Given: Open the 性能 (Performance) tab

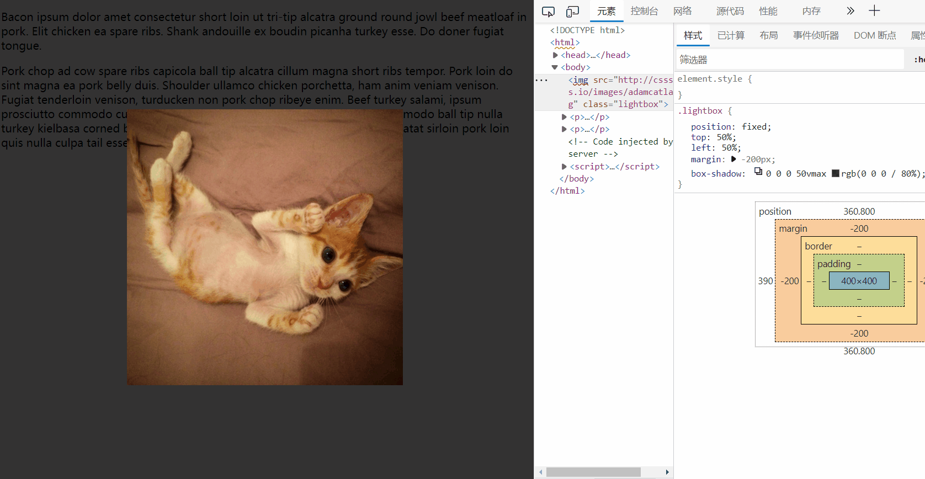Looking at the screenshot, I should click(x=768, y=11).
